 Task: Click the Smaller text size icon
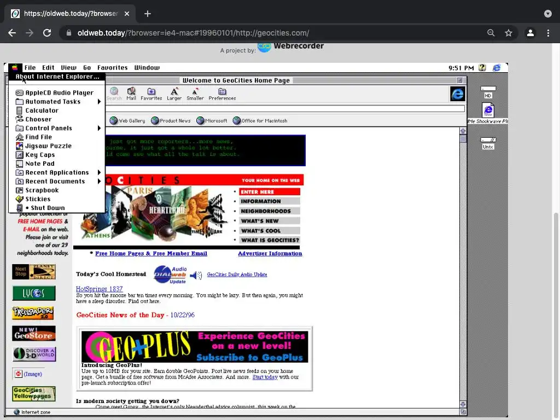tap(195, 94)
